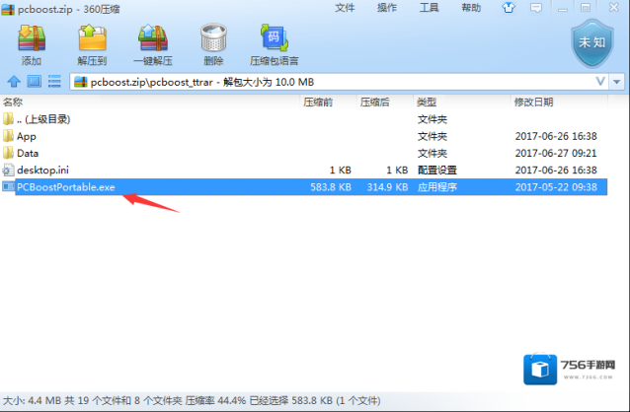This screenshot has width=630, height=412.
Task: Click the 删除 (Delete) trash icon
Action: tap(213, 43)
